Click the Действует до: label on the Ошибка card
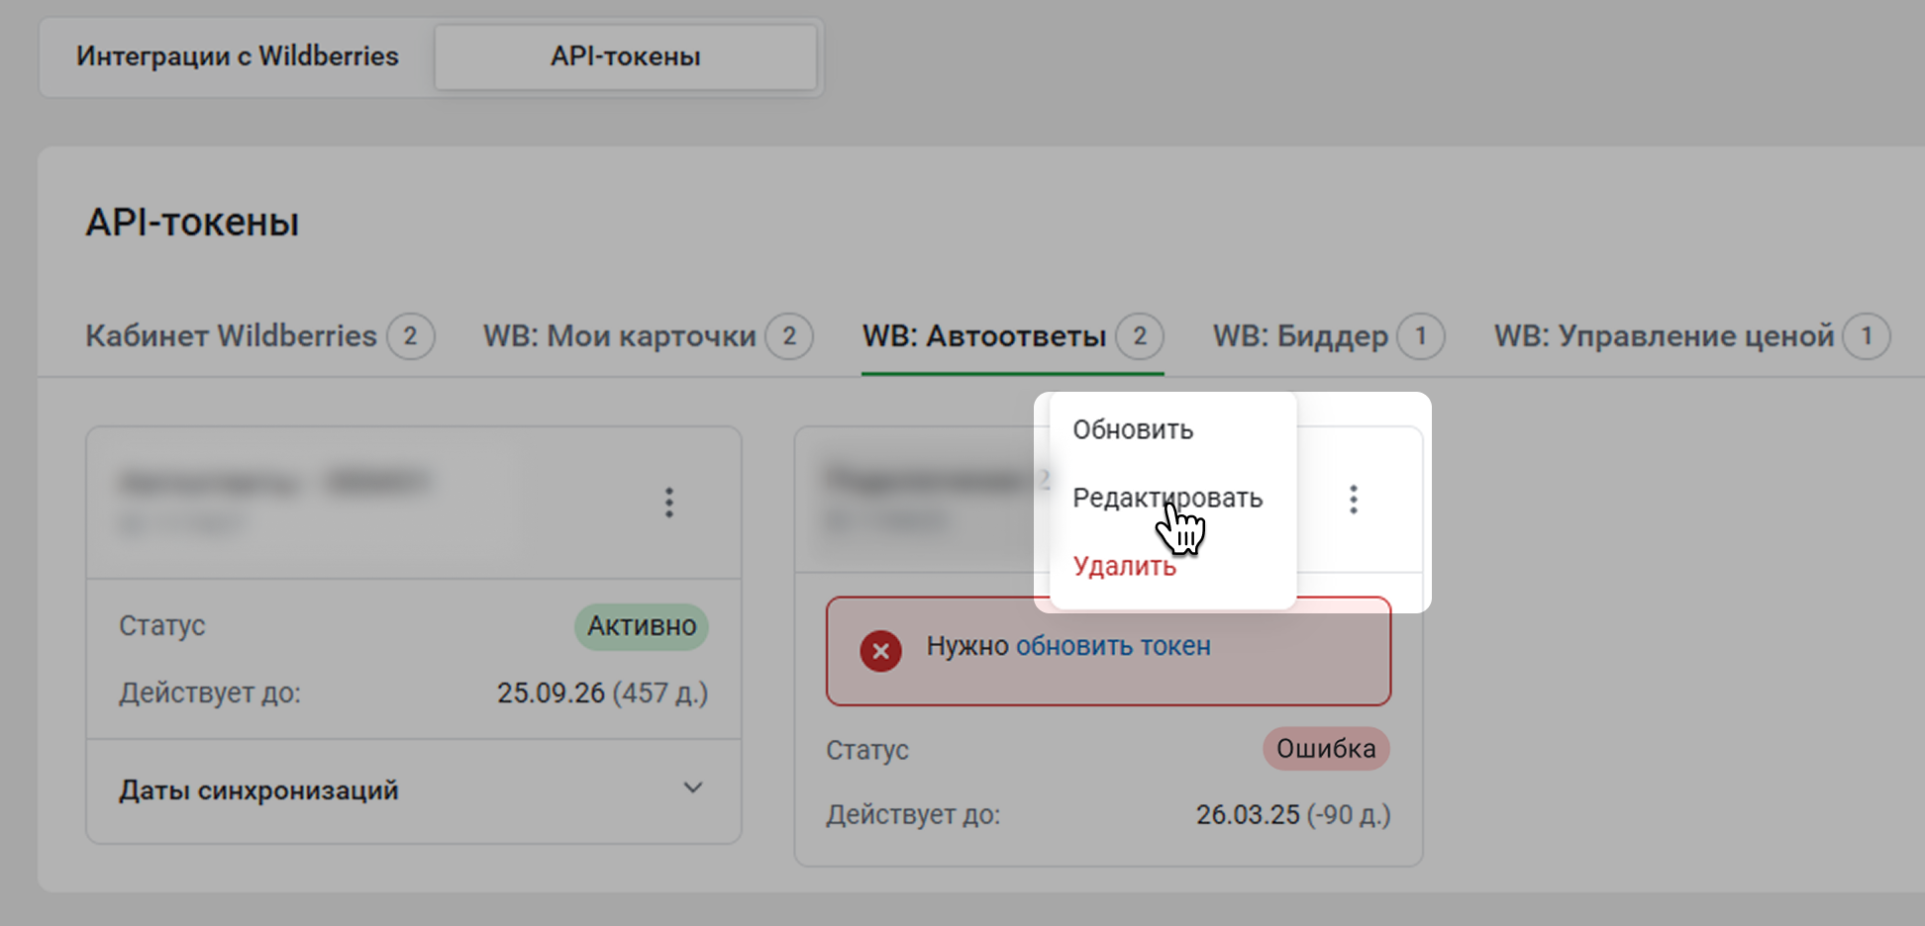 pyautogui.click(x=913, y=814)
